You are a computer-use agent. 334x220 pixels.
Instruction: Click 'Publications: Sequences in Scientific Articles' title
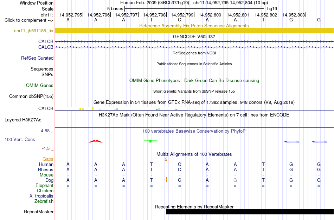pos(194,64)
